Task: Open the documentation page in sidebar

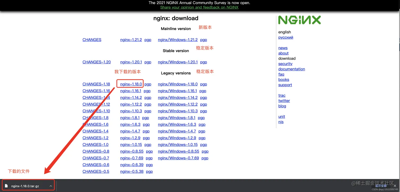Action: tap(292, 69)
